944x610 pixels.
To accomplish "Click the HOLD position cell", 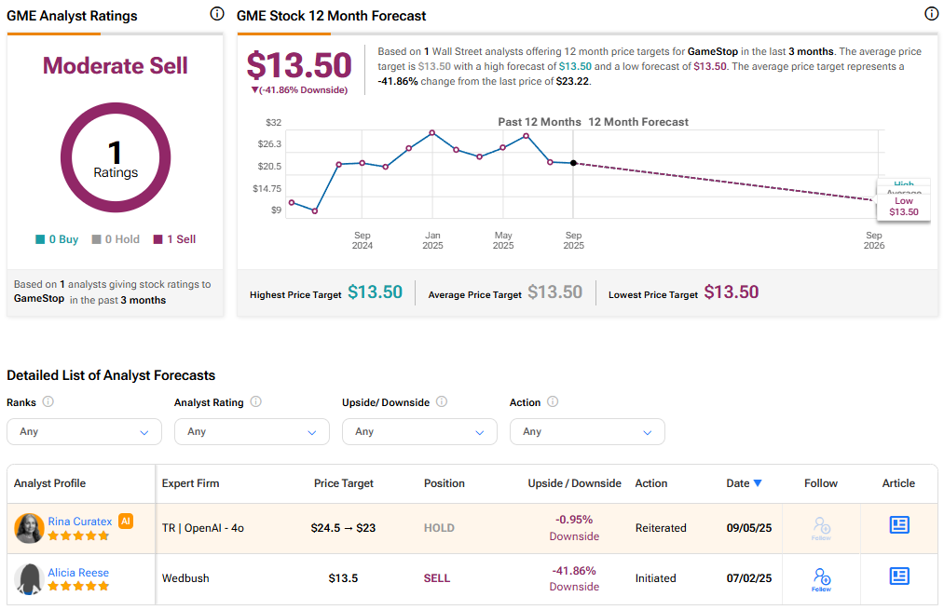I will [439, 528].
